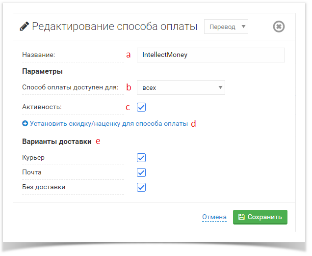The image size is (312, 256).
Task: Uncheck the Курьер delivery option
Action: click(141, 158)
